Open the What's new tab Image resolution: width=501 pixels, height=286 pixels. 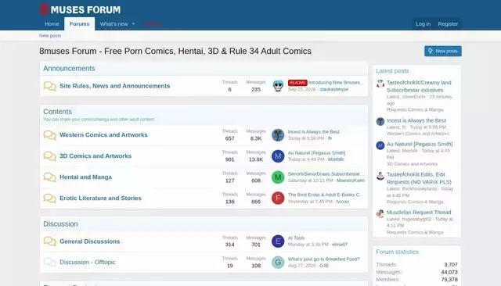click(114, 24)
